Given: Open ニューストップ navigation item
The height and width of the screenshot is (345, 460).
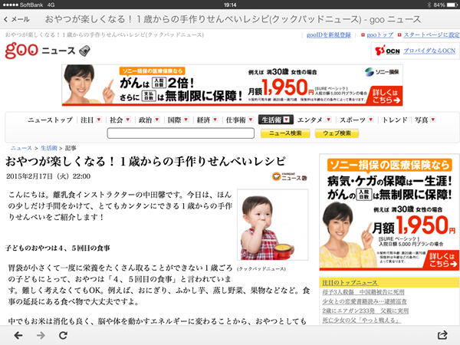Looking at the screenshot, I should pos(50,120).
